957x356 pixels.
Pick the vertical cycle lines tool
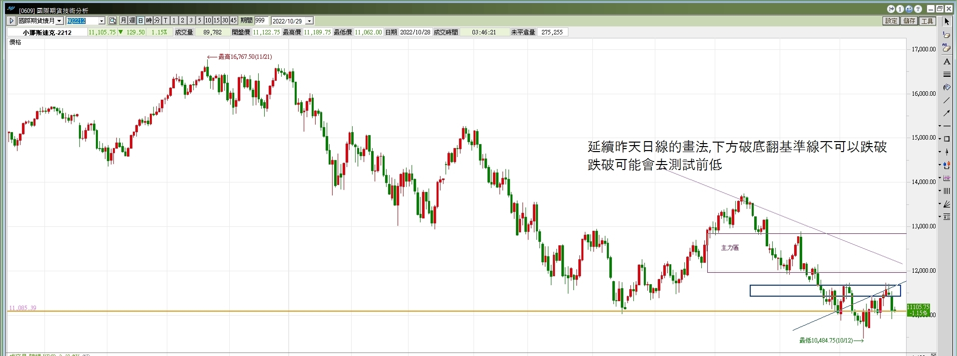tap(947, 191)
